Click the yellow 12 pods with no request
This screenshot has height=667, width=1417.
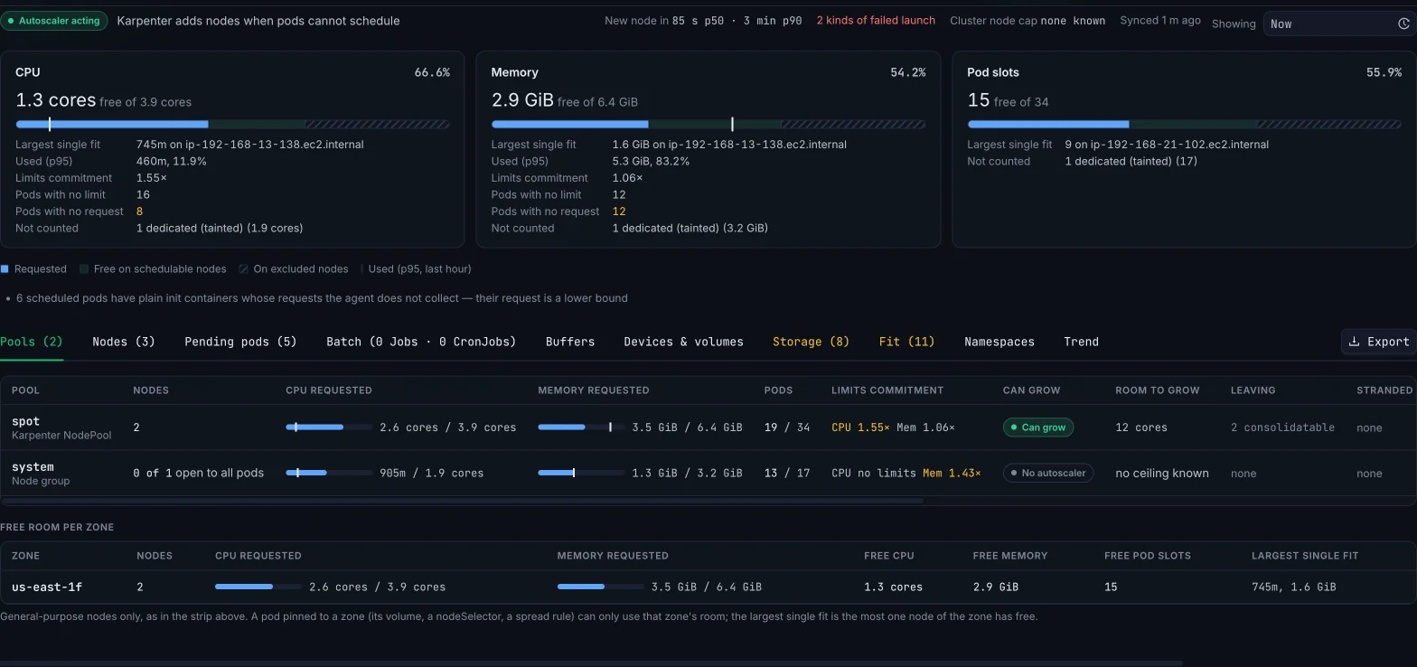tap(619, 211)
